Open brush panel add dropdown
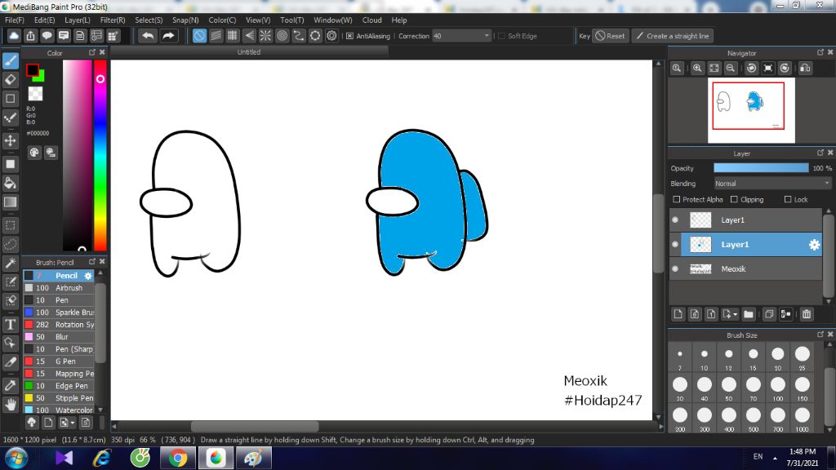 tap(73, 423)
